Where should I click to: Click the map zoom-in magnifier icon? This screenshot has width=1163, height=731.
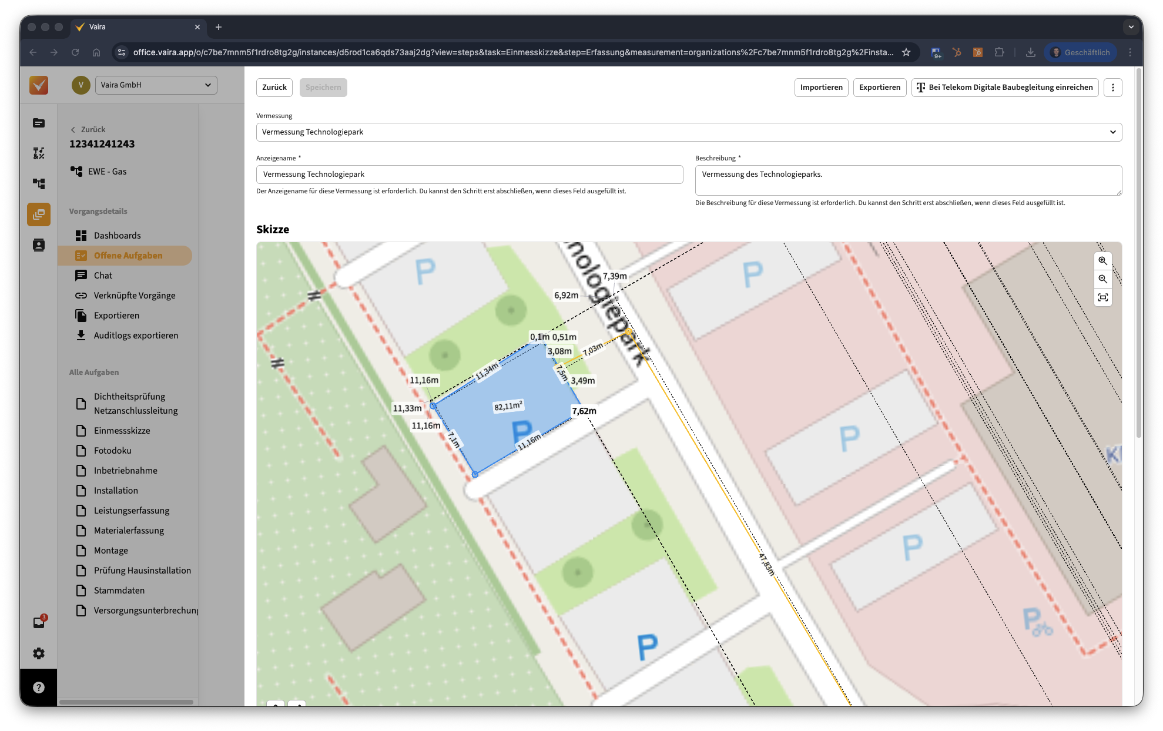coord(1102,261)
